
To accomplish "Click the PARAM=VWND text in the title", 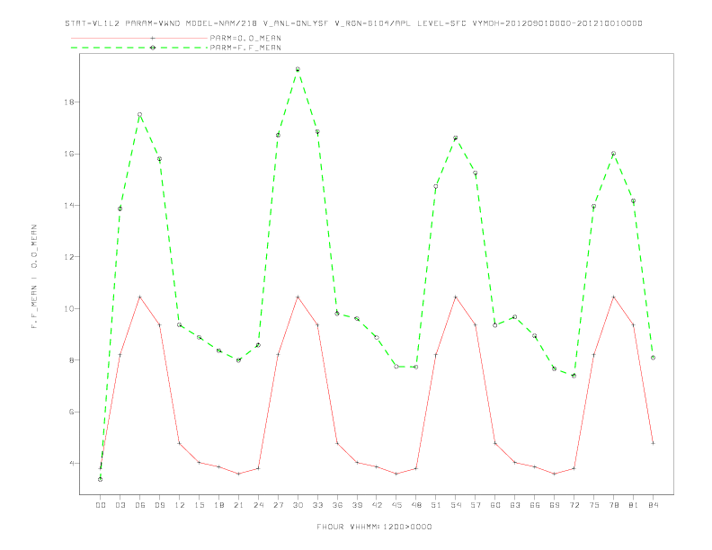I will [153, 23].
